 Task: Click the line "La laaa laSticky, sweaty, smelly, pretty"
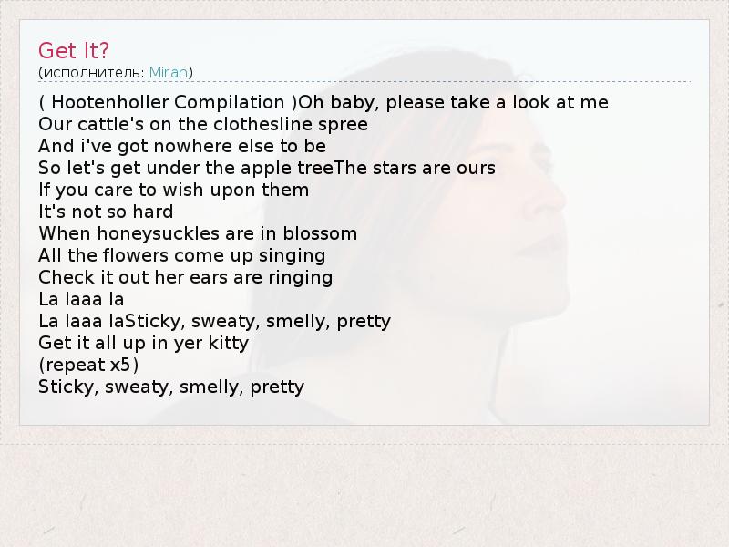215,321
